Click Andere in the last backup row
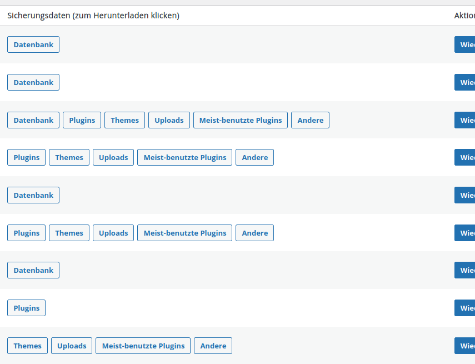This screenshot has width=475, height=364. [213, 346]
